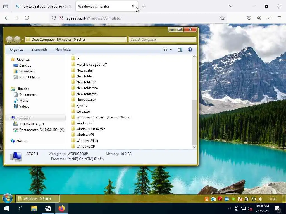
Task: Open the Videos library
Action: click(x=24, y=106)
